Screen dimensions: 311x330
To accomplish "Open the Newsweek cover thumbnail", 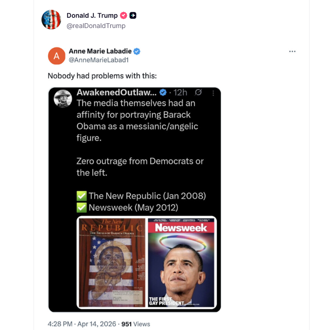I will [181, 263].
